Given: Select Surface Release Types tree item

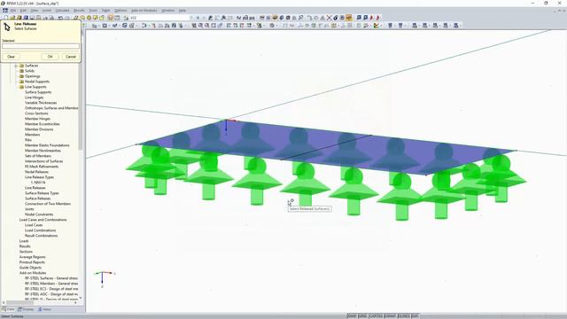Looking at the screenshot, I should tap(42, 193).
